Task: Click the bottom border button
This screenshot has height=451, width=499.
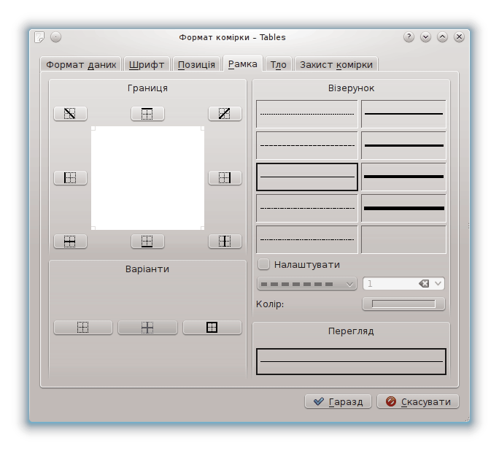Action: (147, 242)
